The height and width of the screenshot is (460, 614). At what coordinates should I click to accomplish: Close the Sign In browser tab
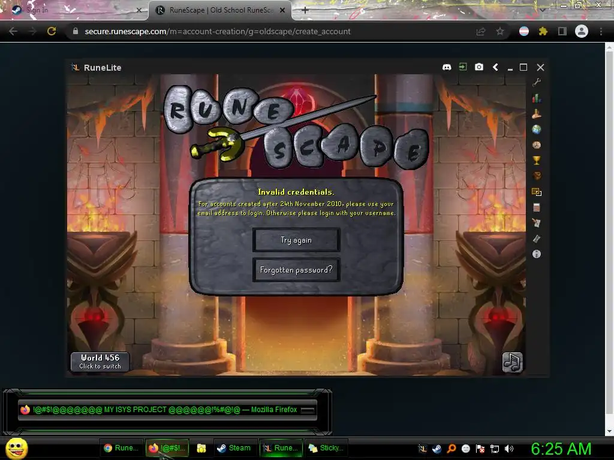point(139,10)
